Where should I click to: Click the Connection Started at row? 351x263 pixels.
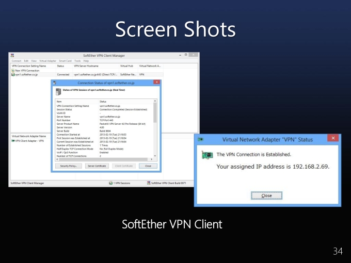[x=104, y=135]
